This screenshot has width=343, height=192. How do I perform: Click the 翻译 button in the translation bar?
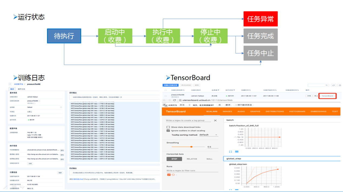pyautogui.click(x=228, y=105)
